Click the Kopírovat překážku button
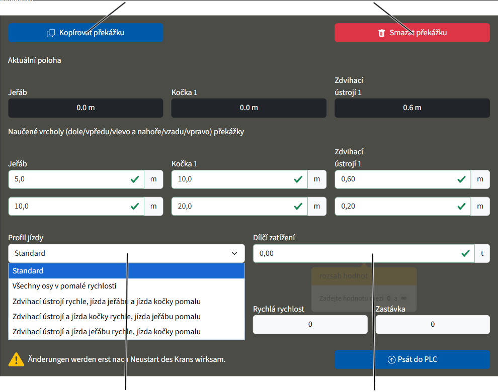The image size is (498, 392). pyautogui.click(x=86, y=33)
